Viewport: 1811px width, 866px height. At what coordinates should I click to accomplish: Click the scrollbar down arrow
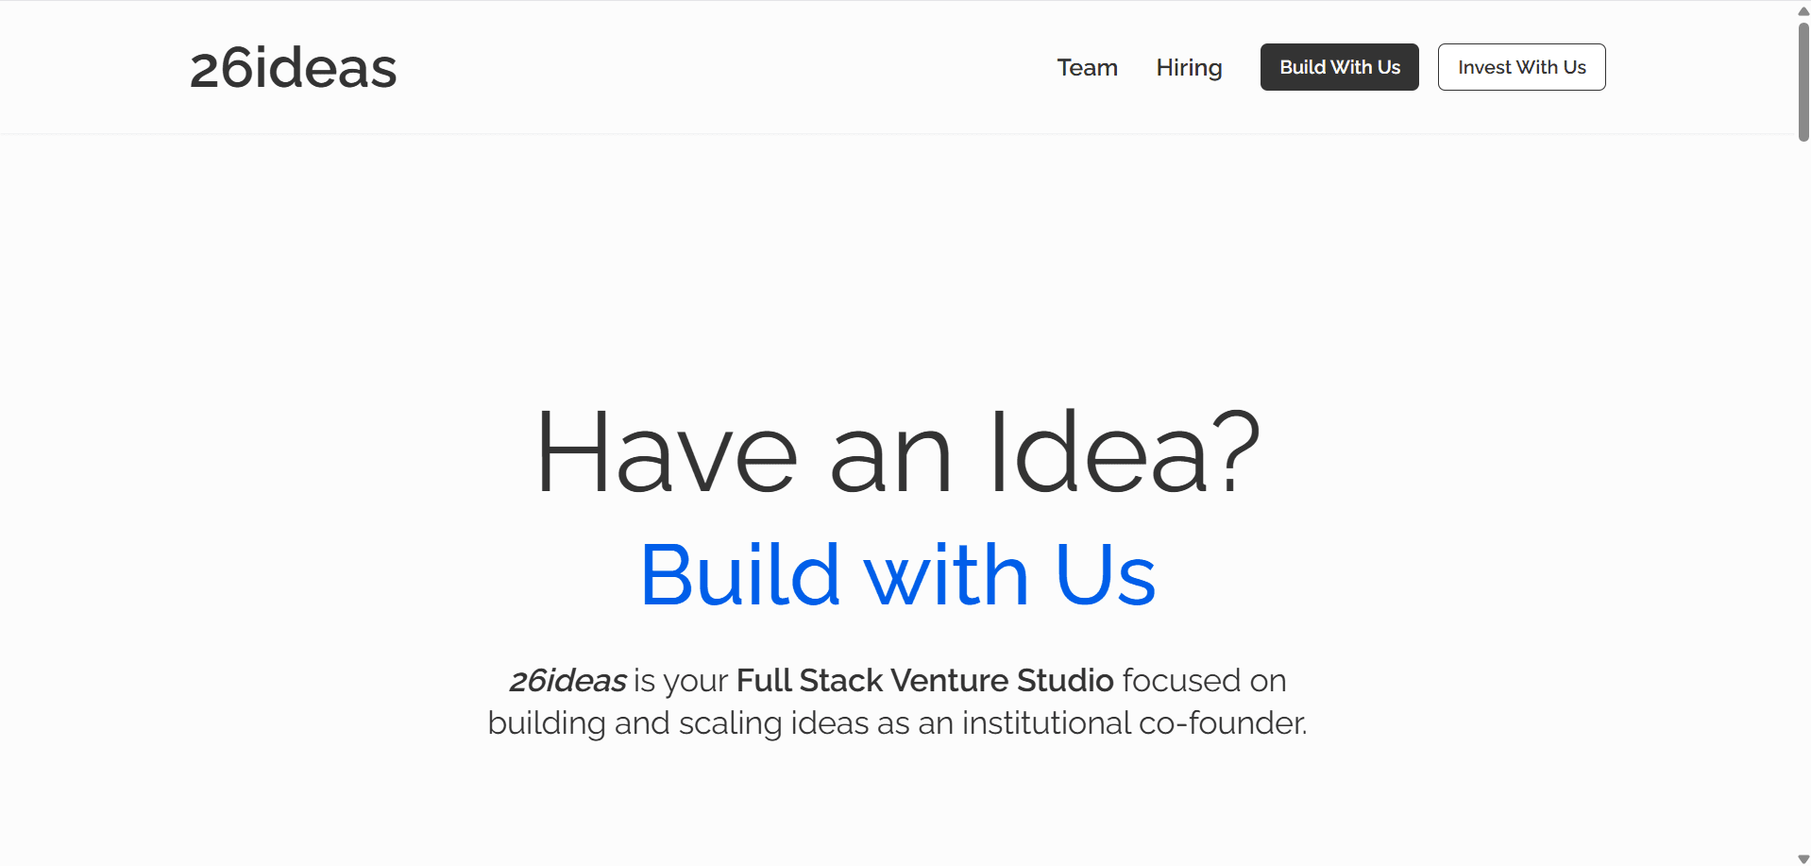pos(1802,858)
